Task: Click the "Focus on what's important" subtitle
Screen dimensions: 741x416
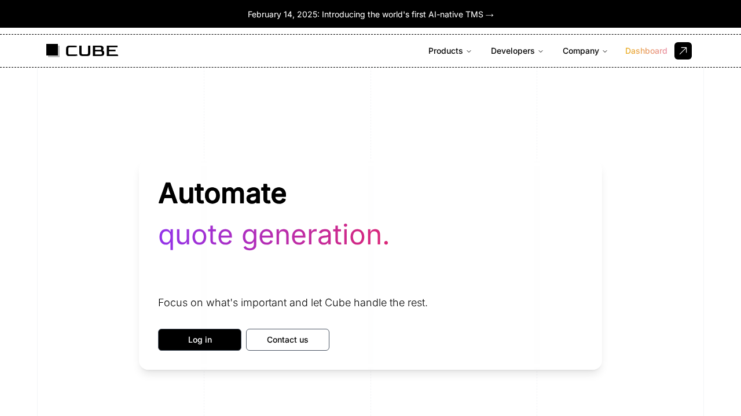Action: point(292,303)
